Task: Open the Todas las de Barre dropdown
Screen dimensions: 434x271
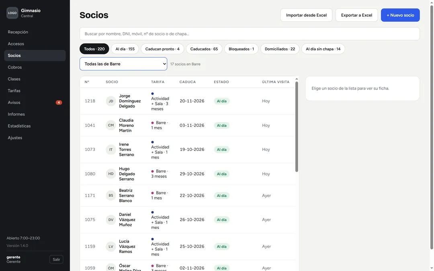Action: 123,64
